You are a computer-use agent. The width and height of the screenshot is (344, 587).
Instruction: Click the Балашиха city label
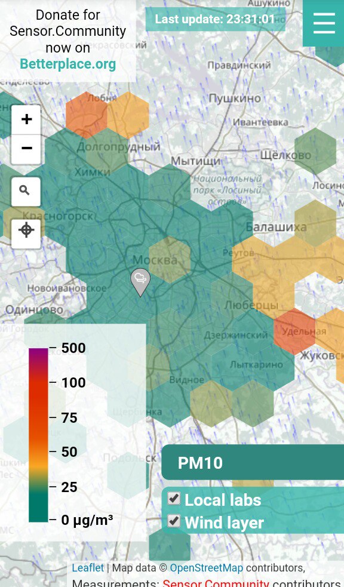(x=277, y=226)
